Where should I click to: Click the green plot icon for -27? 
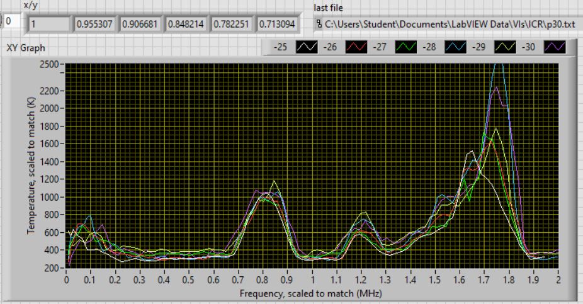coord(405,47)
